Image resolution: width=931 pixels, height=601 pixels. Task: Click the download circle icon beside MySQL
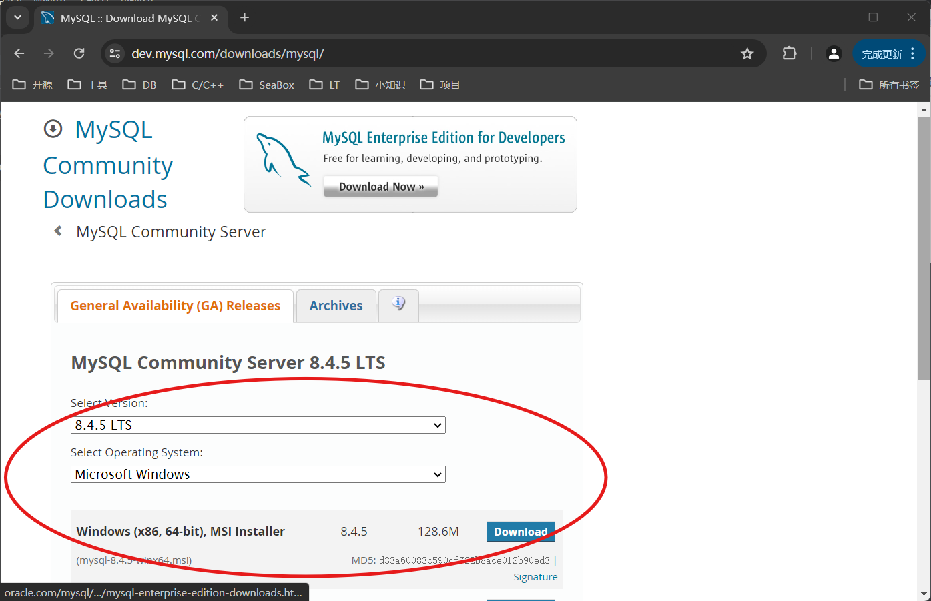click(x=53, y=129)
